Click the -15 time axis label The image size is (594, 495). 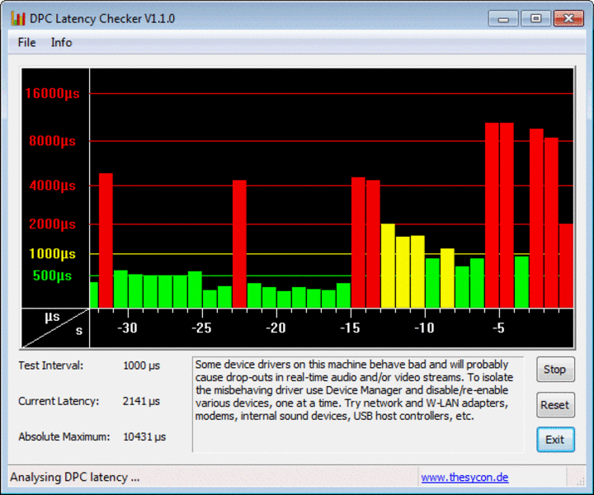(350, 328)
